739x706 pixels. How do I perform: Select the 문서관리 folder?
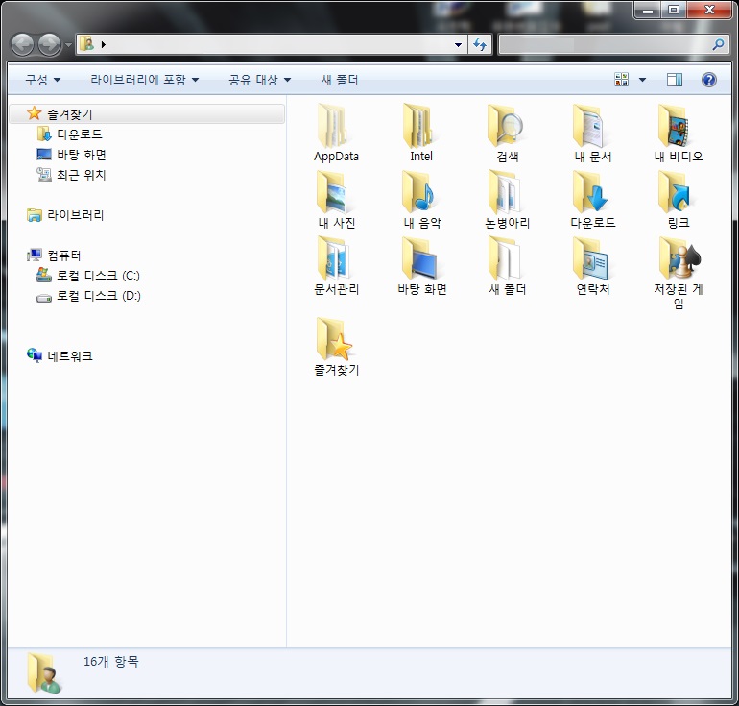(336, 266)
